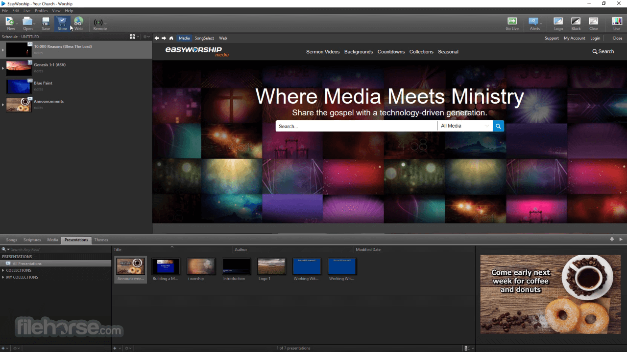Go forward with the browser forward arrow
Screen dimensions: 627x352
[x=164, y=38]
